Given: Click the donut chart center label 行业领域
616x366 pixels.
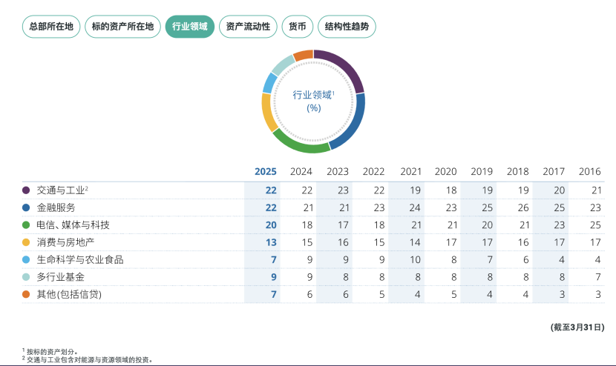Looking at the screenshot, I should click(x=312, y=96).
